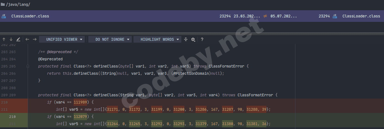Image resolution: width=384 pixels, height=129 pixels.
Task: Click the date 23.03.202... cell
Action: tap(247, 16)
